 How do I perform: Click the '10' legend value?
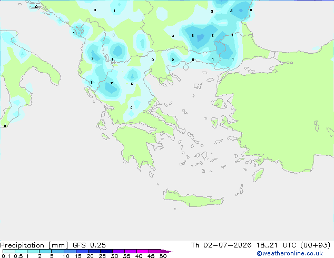(x=66, y=256)
